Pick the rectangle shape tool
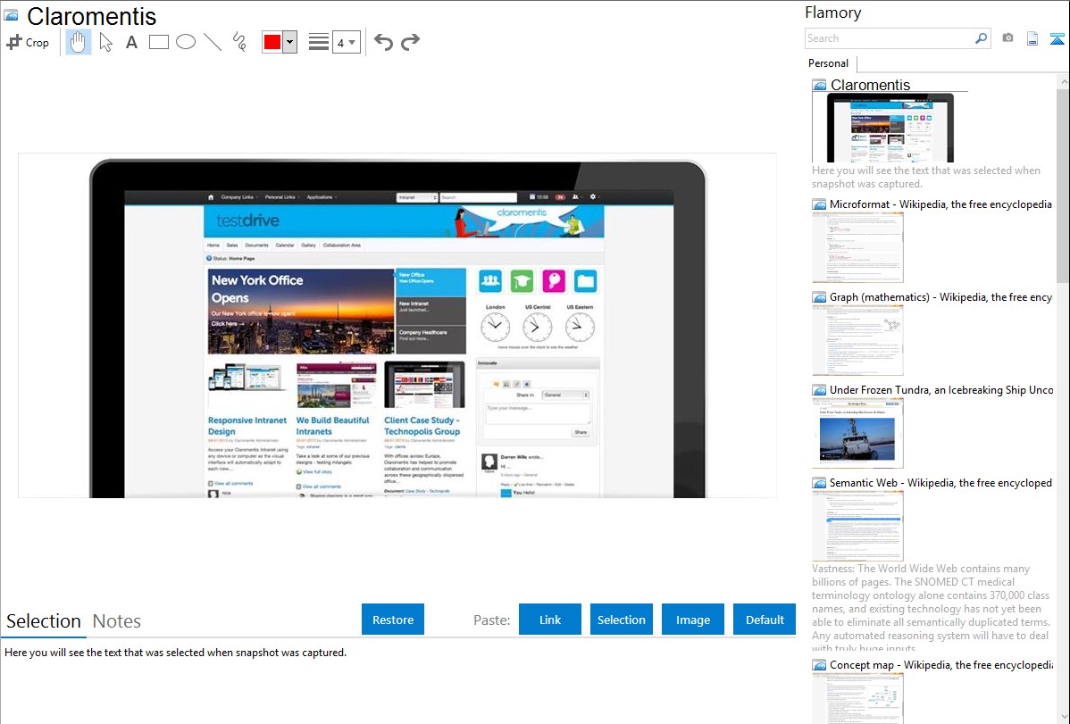The image size is (1070, 724). [x=158, y=42]
